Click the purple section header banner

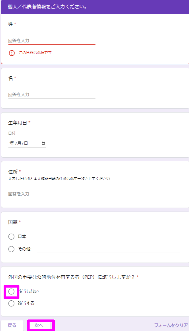coord(95,7)
